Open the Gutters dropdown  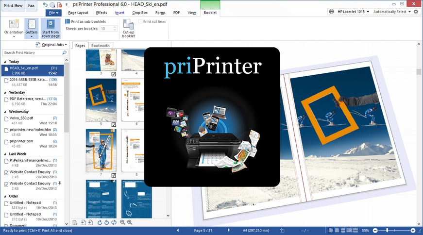point(32,28)
